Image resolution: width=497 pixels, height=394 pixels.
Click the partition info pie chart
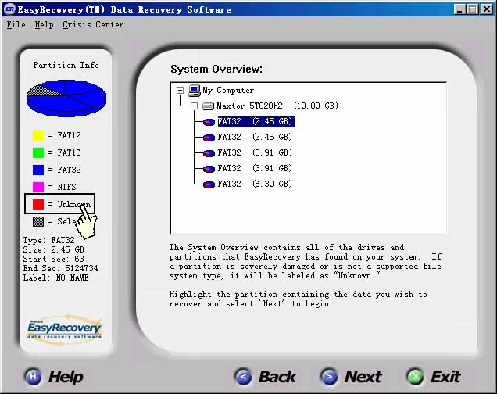pyautogui.click(x=66, y=97)
